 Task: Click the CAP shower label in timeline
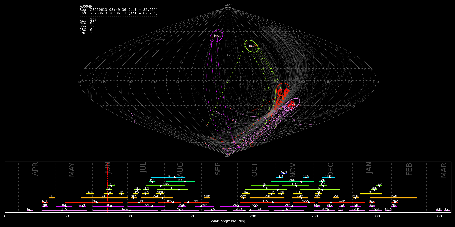(156, 197)
